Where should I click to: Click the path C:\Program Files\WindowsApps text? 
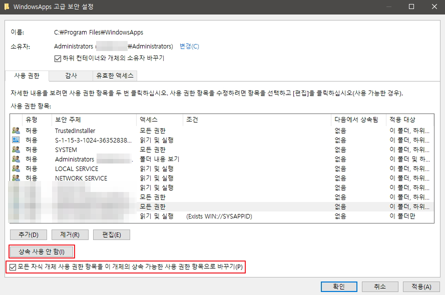99,32
